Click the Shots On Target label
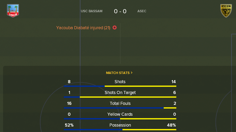 tap(120, 93)
